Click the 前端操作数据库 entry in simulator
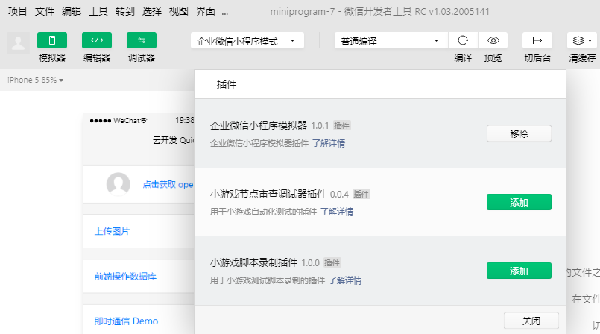Screen dimensions: 600x334 [125, 277]
